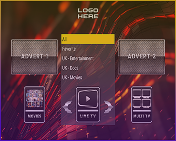
Task: Click the bottom-right monitor in Multi TV icon
Action: click(x=146, y=103)
